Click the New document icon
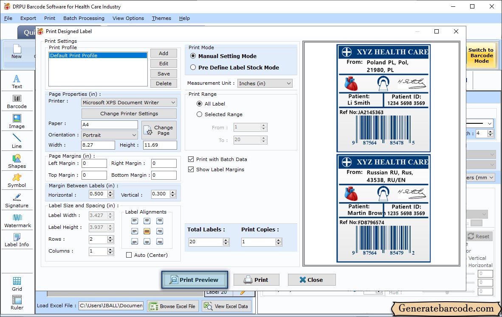This screenshot has height=317, width=502. pyautogui.click(x=17, y=51)
